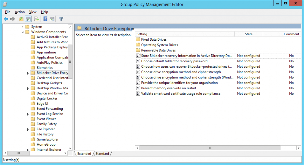The height and width of the screenshot is (165, 304).
Task: Click the application icon in title bar
Action: 5,4
